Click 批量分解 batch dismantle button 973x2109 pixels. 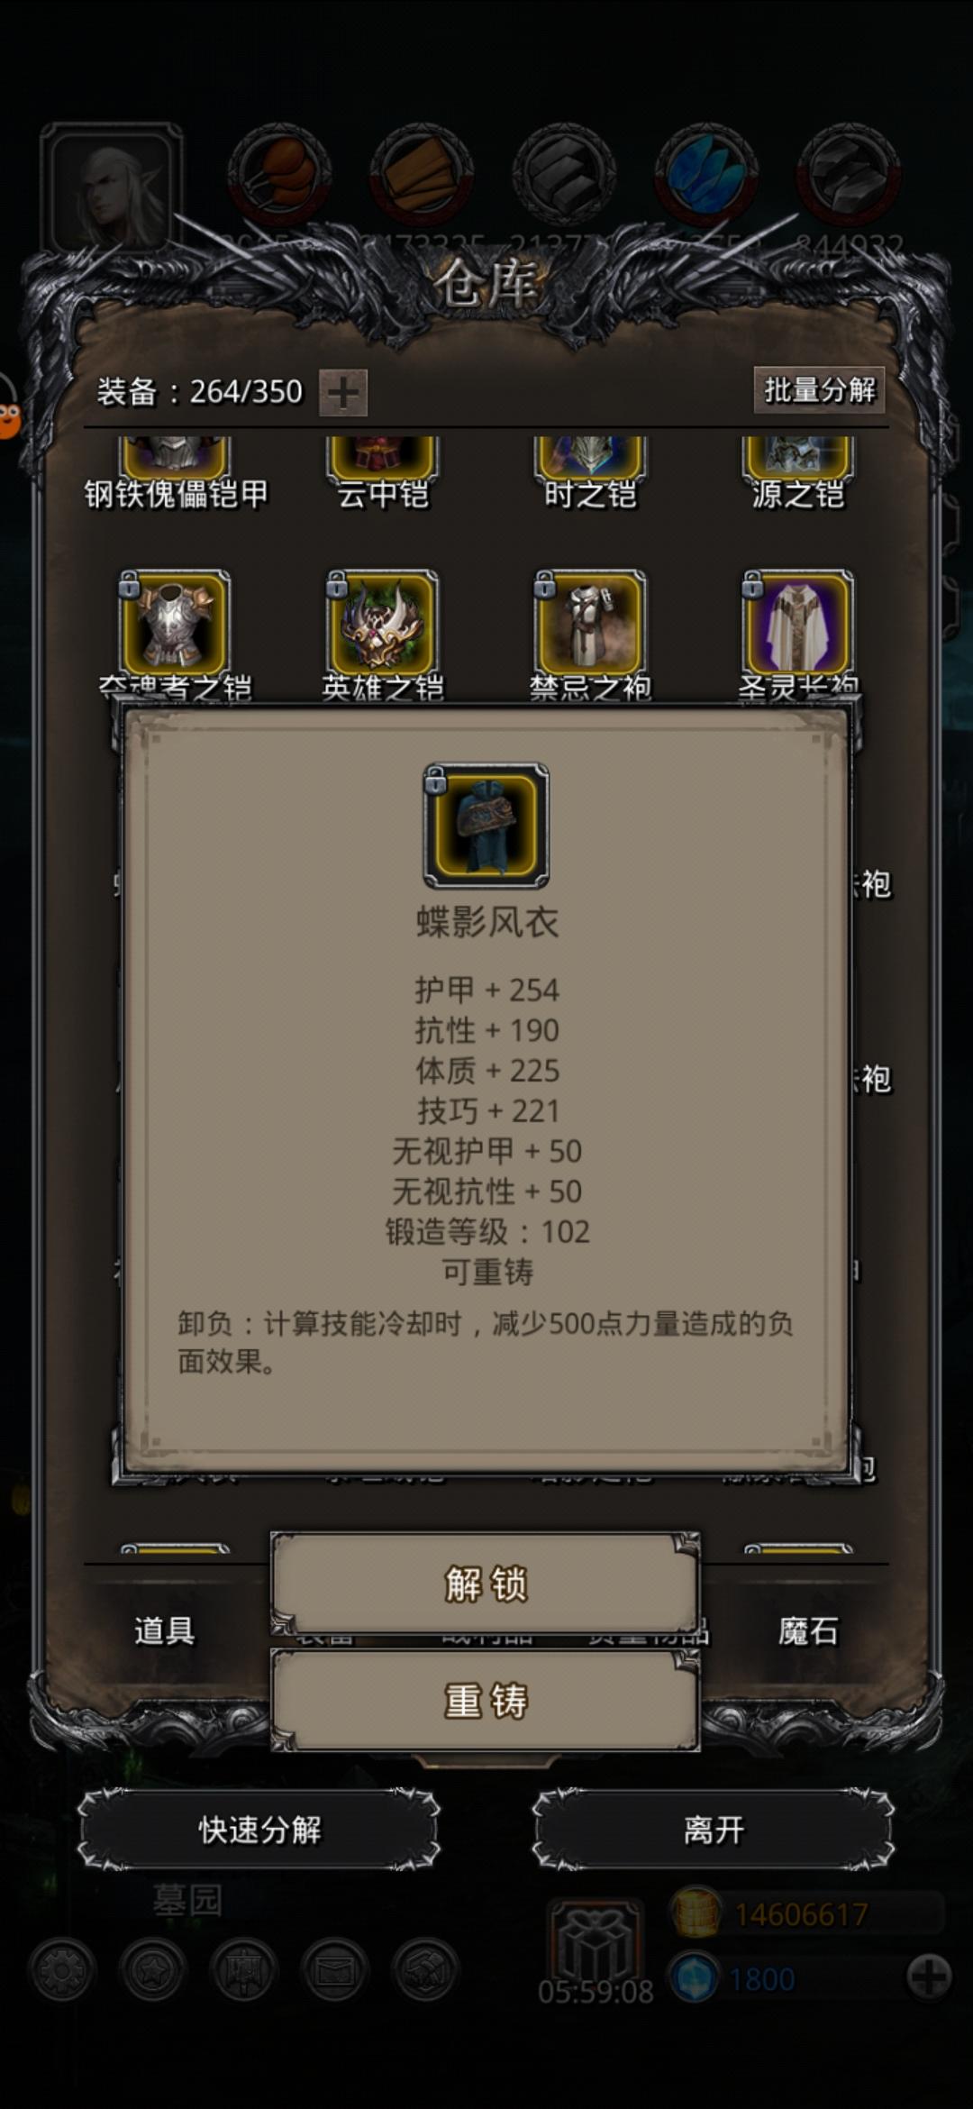(819, 389)
